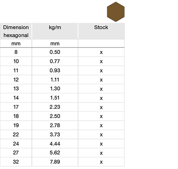
Task: Click the stock x mark for 18 mm
Action: point(101,116)
